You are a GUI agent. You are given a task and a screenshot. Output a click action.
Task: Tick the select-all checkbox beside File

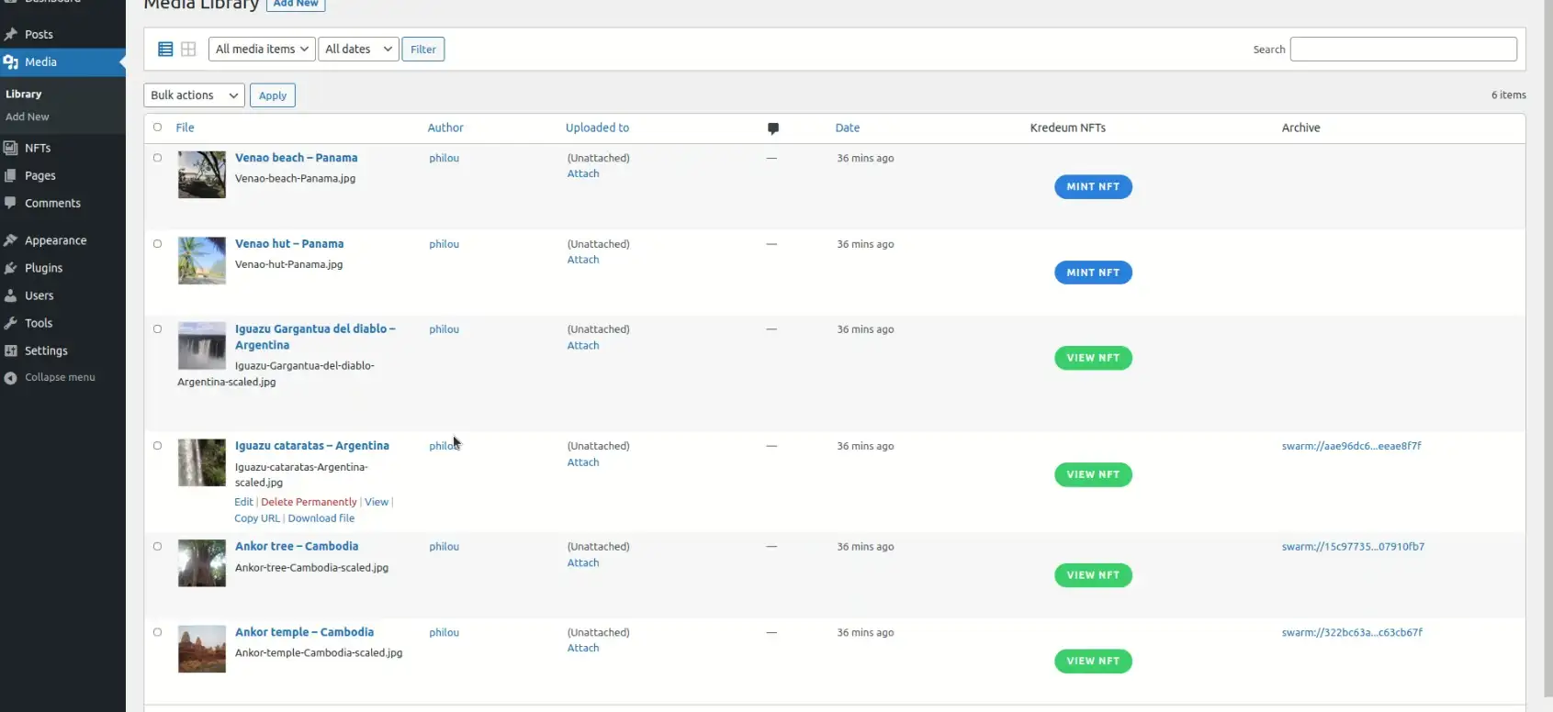pos(157,128)
